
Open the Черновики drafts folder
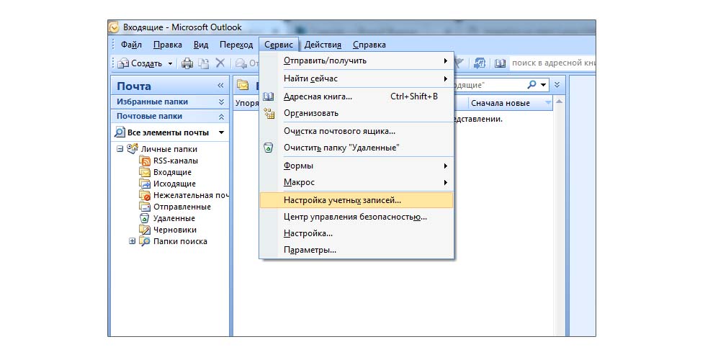click(174, 230)
